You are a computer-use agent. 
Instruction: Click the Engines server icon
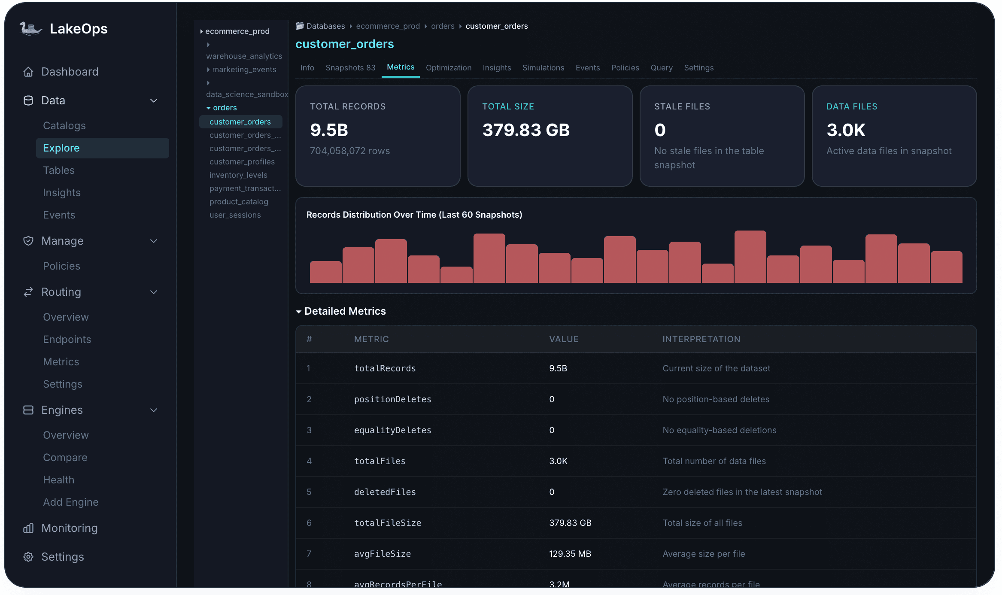[x=28, y=410]
